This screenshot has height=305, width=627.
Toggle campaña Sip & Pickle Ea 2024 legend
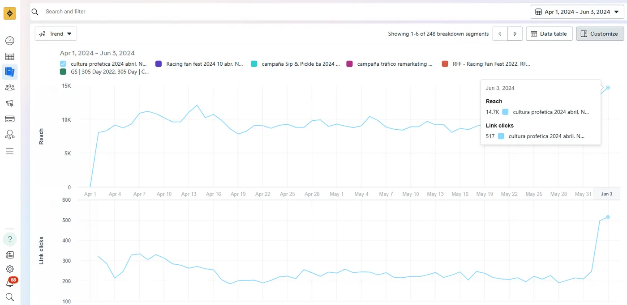pos(254,64)
